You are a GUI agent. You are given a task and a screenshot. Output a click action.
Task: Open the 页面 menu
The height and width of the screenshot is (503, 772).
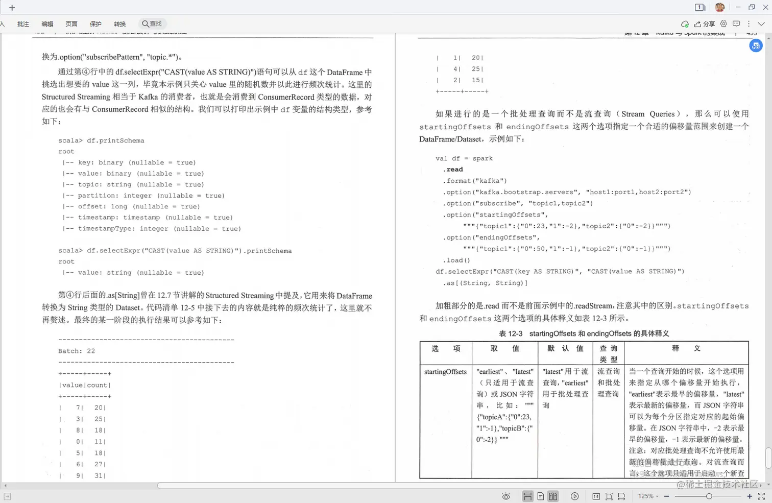point(71,23)
